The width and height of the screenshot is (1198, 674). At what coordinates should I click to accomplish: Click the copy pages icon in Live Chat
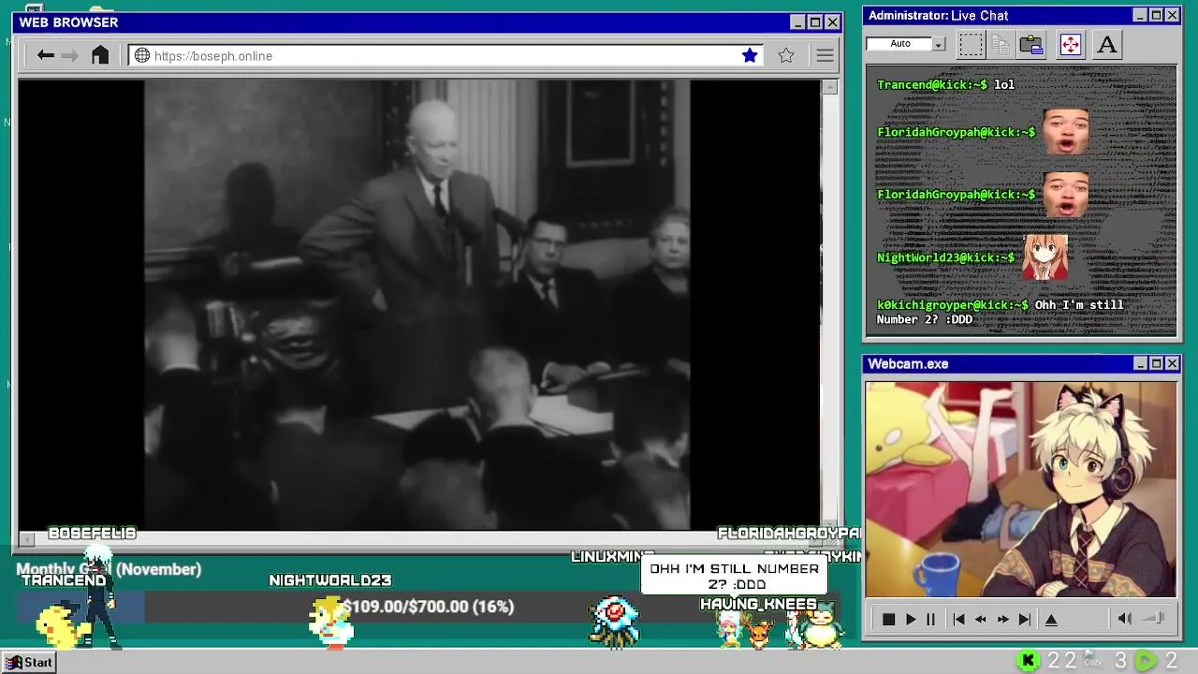click(x=1001, y=44)
